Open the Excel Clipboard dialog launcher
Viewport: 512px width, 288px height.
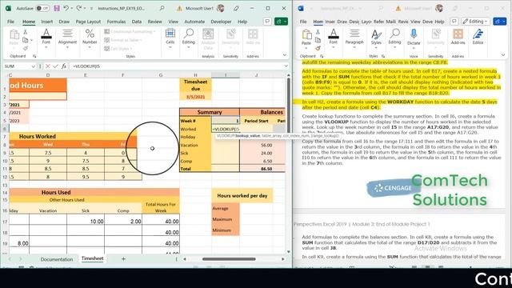pyautogui.click(x=34, y=57)
